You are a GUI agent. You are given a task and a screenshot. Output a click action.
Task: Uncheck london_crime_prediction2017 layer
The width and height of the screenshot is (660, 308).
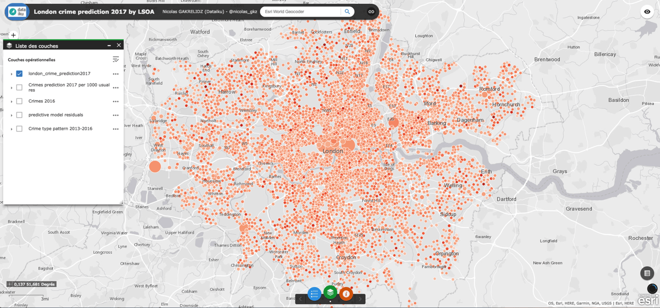[x=19, y=74]
